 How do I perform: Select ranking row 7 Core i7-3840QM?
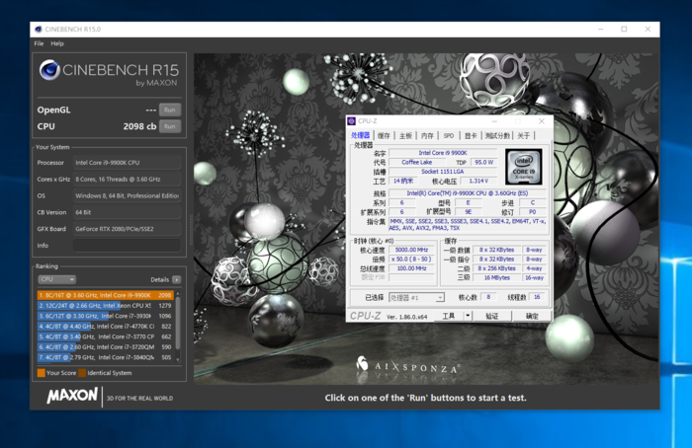(106, 357)
